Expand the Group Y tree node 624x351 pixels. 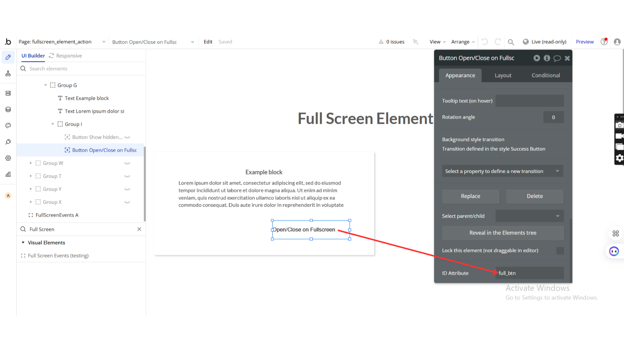click(x=31, y=189)
